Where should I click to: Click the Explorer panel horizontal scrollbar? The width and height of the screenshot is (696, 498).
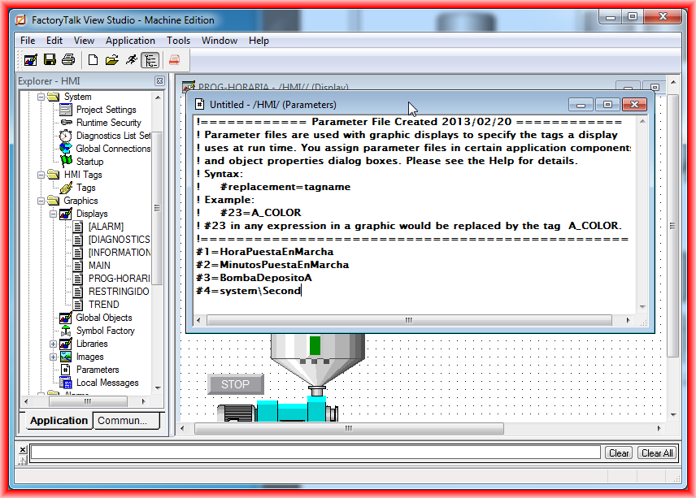(87, 401)
